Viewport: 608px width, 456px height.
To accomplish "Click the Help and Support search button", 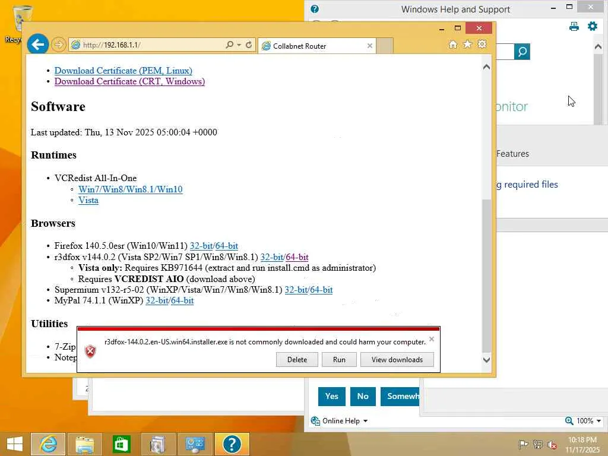I will (x=522, y=52).
